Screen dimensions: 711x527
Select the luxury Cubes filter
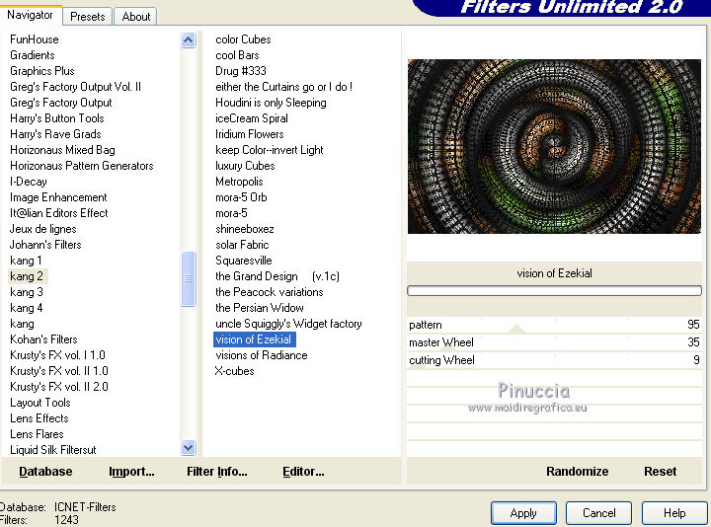pos(245,166)
